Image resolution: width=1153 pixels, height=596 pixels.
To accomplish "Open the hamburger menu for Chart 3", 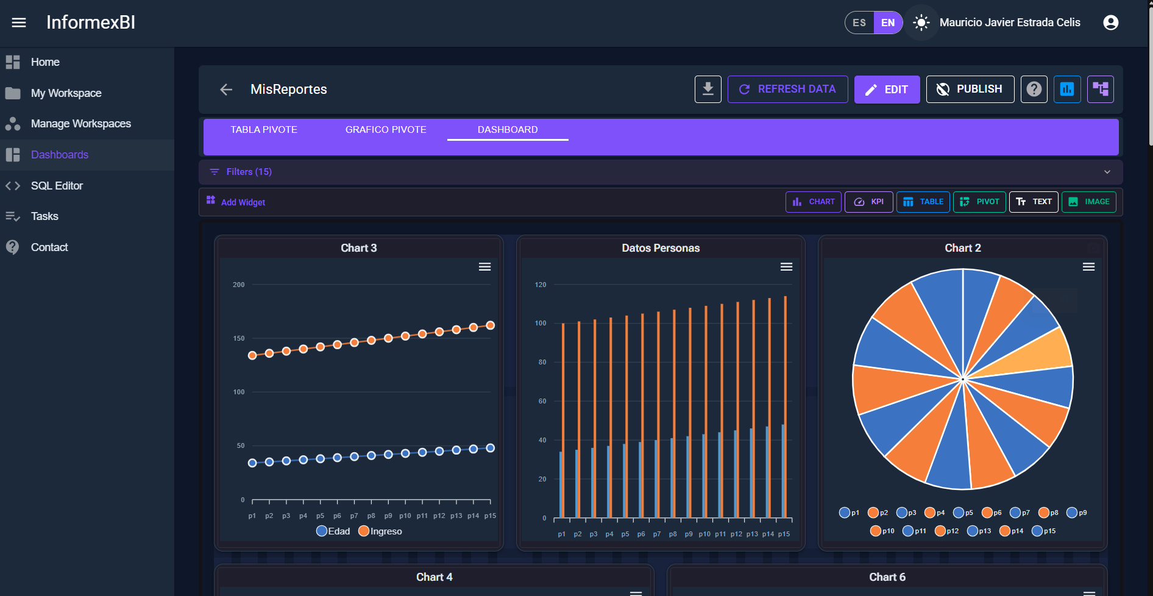I will pyautogui.click(x=485, y=266).
